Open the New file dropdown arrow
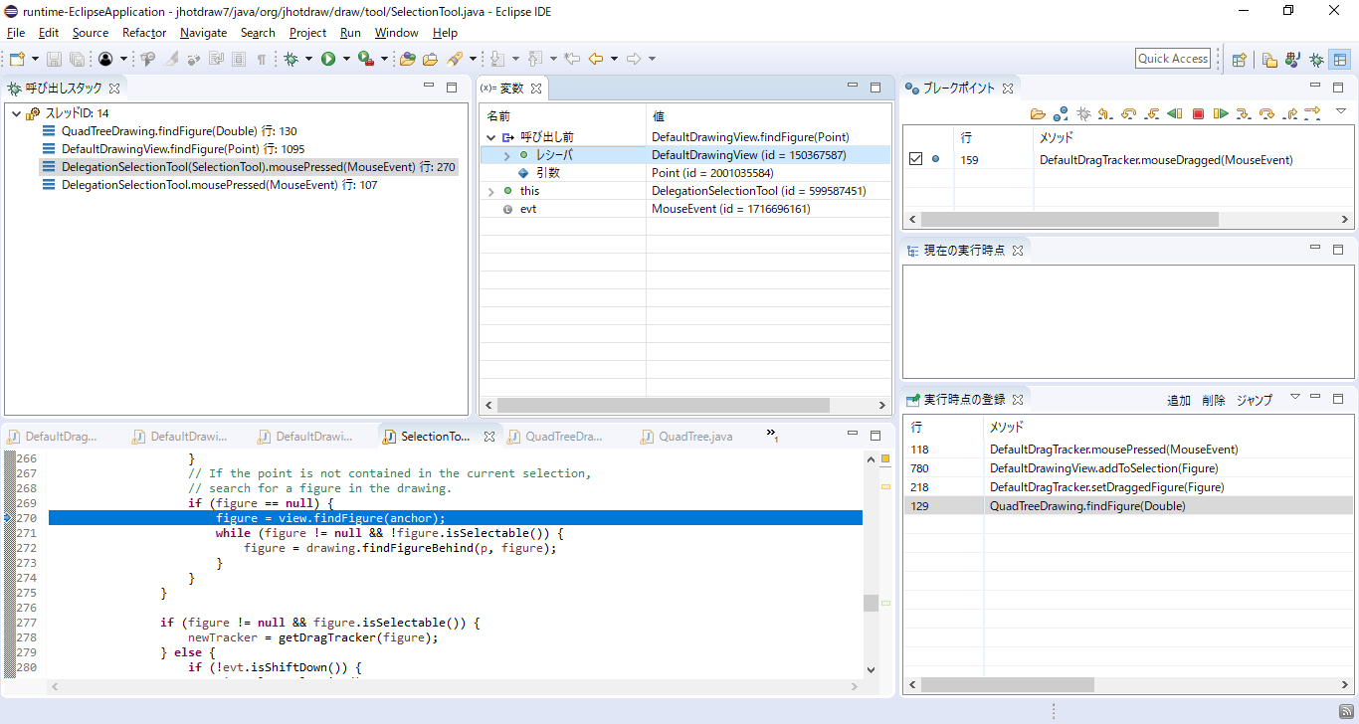This screenshot has height=724, width=1359. [x=35, y=59]
